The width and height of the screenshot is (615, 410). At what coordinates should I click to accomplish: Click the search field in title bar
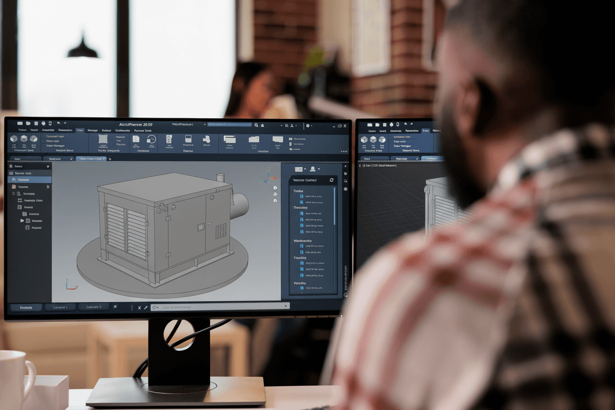tap(230, 125)
